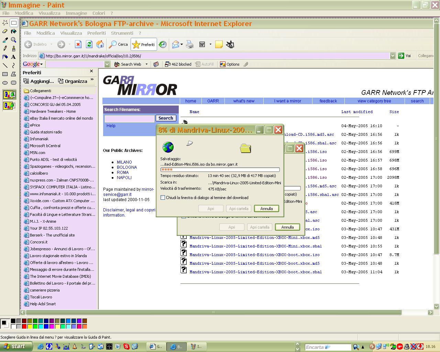Select the Text tool in Paint
440x352 pixels.
pyautogui.click(x=14, y=57)
